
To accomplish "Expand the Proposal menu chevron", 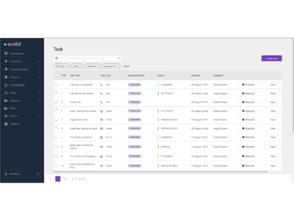I will [x=39, y=77].
